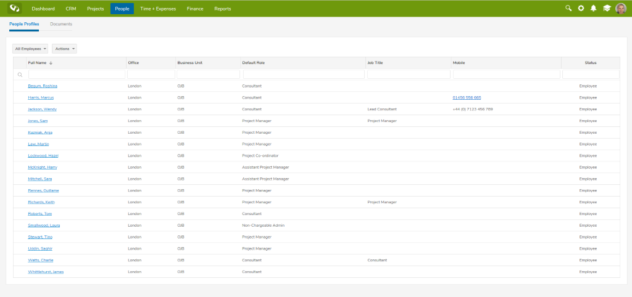Open the graduation cap learning icon
Screen dimensions: 632x297
[607, 9]
